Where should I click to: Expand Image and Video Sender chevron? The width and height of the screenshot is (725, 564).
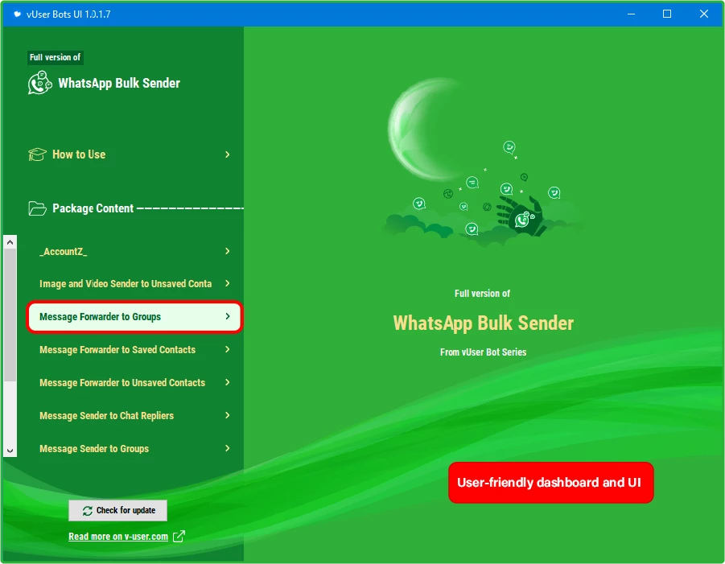coord(227,283)
